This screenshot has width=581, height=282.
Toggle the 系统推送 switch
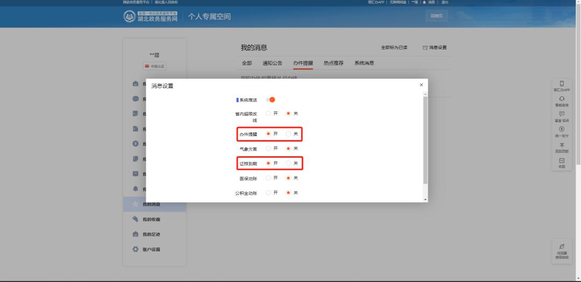pyautogui.click(x=271, y=100)
